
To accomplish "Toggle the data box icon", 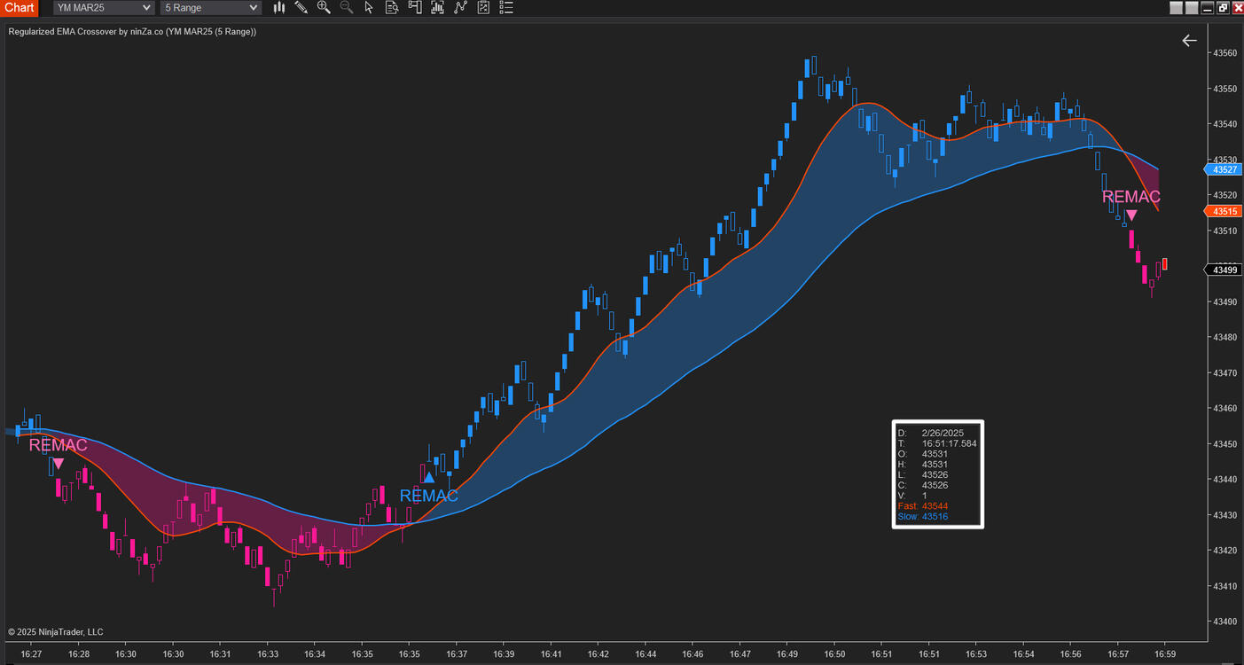I will pos(392,8).
